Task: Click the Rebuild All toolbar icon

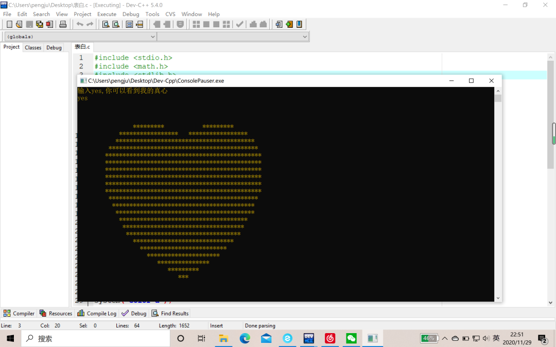Action: point(226,24)
